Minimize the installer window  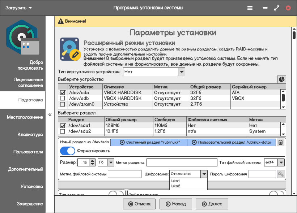click(x=265, y=8)
